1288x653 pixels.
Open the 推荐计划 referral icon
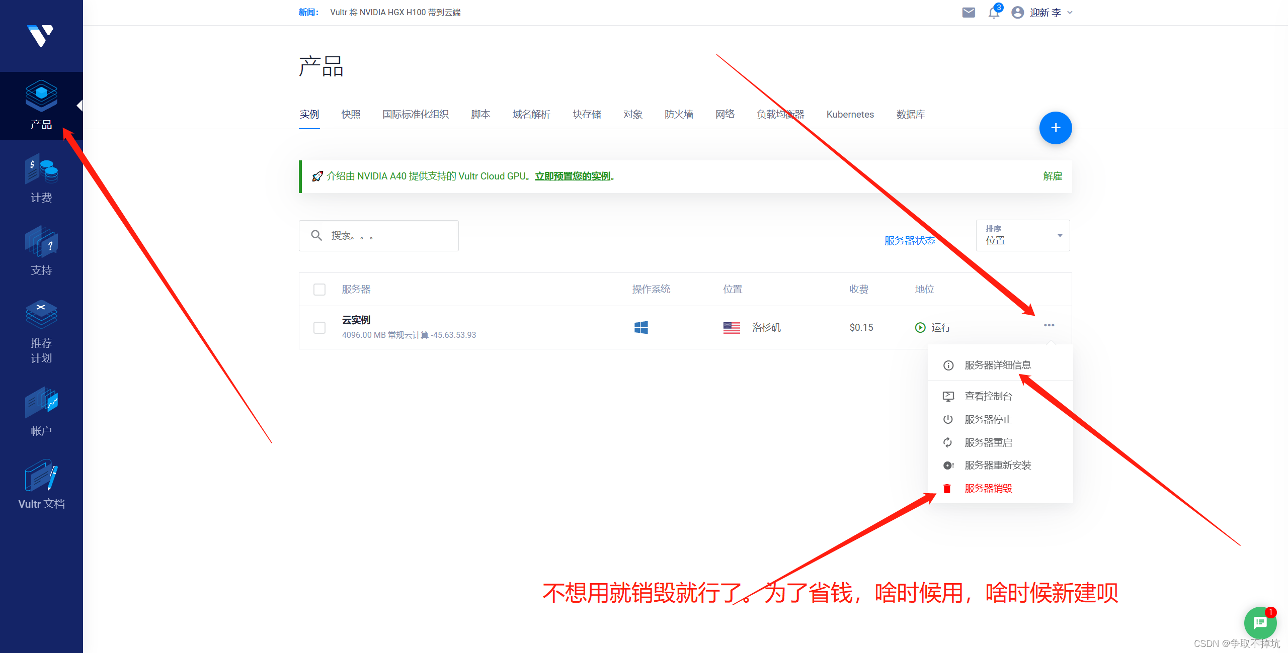point(41,314)
